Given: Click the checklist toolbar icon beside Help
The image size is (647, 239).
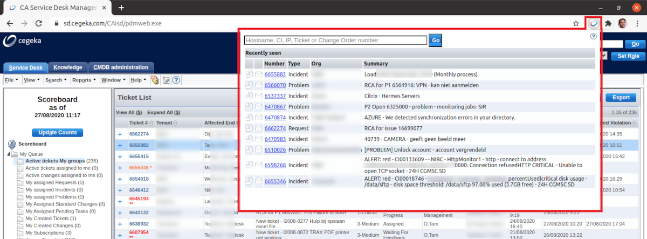Looking at the screenshot, I should pyautogui.click(x=166, y=80).
